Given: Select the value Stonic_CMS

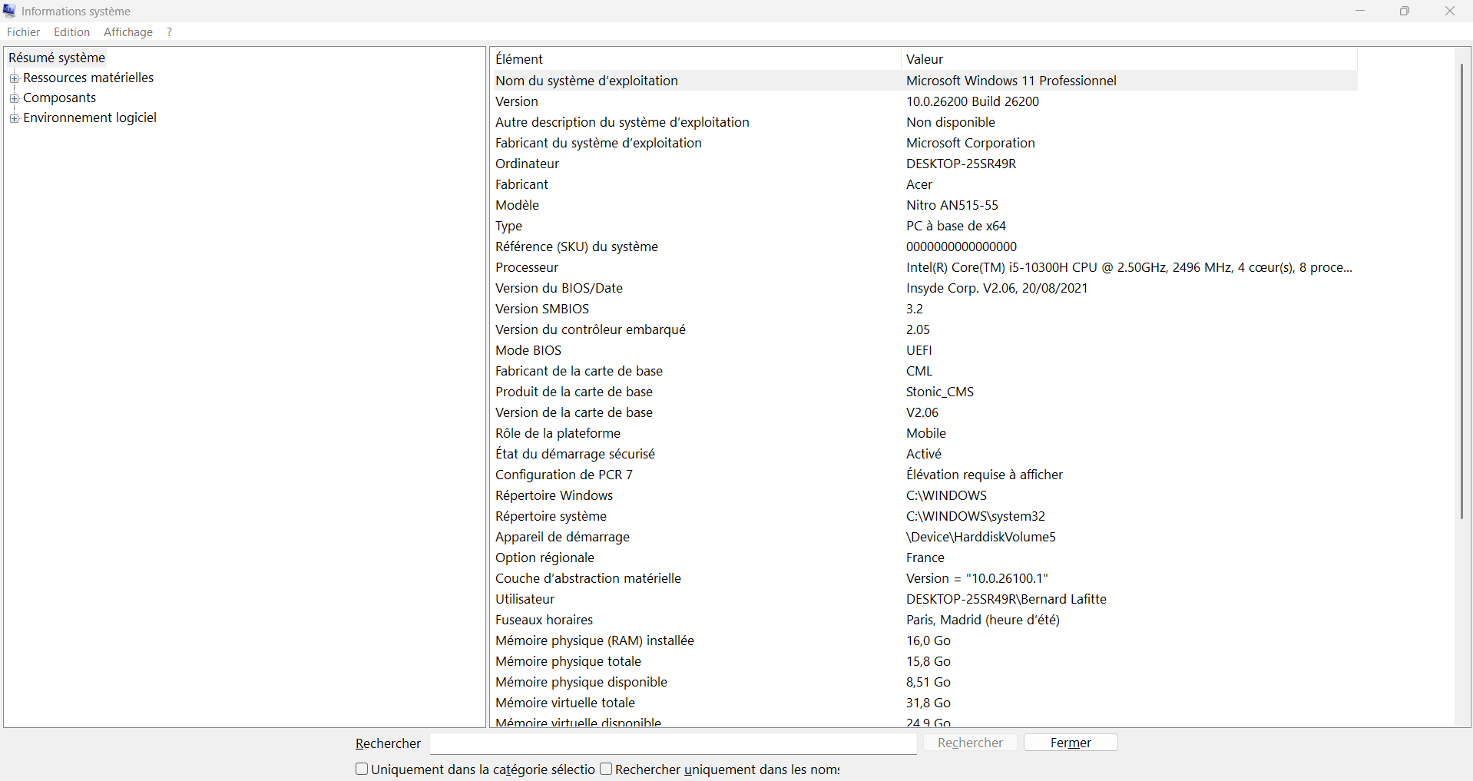Looking at the screenshot, I should click(940, 392).
